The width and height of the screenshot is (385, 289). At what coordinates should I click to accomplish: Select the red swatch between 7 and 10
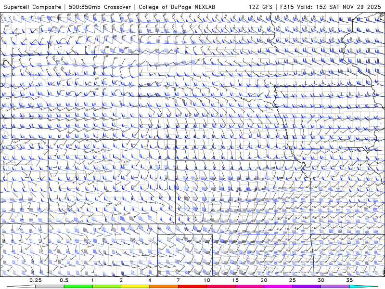(192, 287)
